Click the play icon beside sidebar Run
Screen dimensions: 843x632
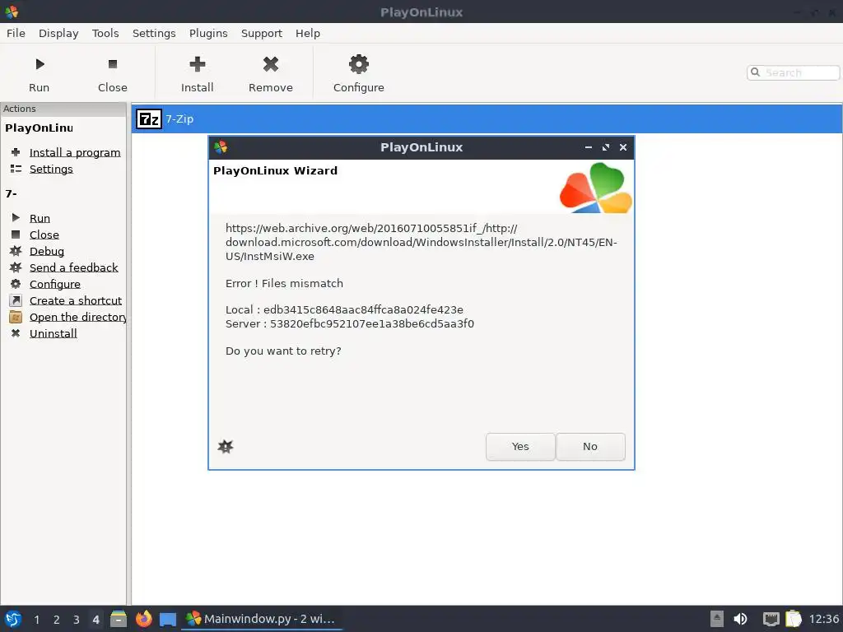pos(16,217)
